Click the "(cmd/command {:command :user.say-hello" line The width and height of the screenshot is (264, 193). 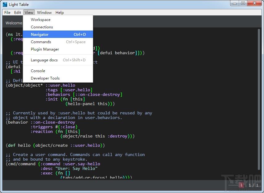[x=53, y=164]
